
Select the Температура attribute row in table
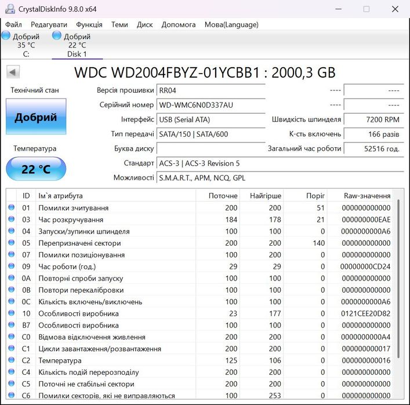199,360
